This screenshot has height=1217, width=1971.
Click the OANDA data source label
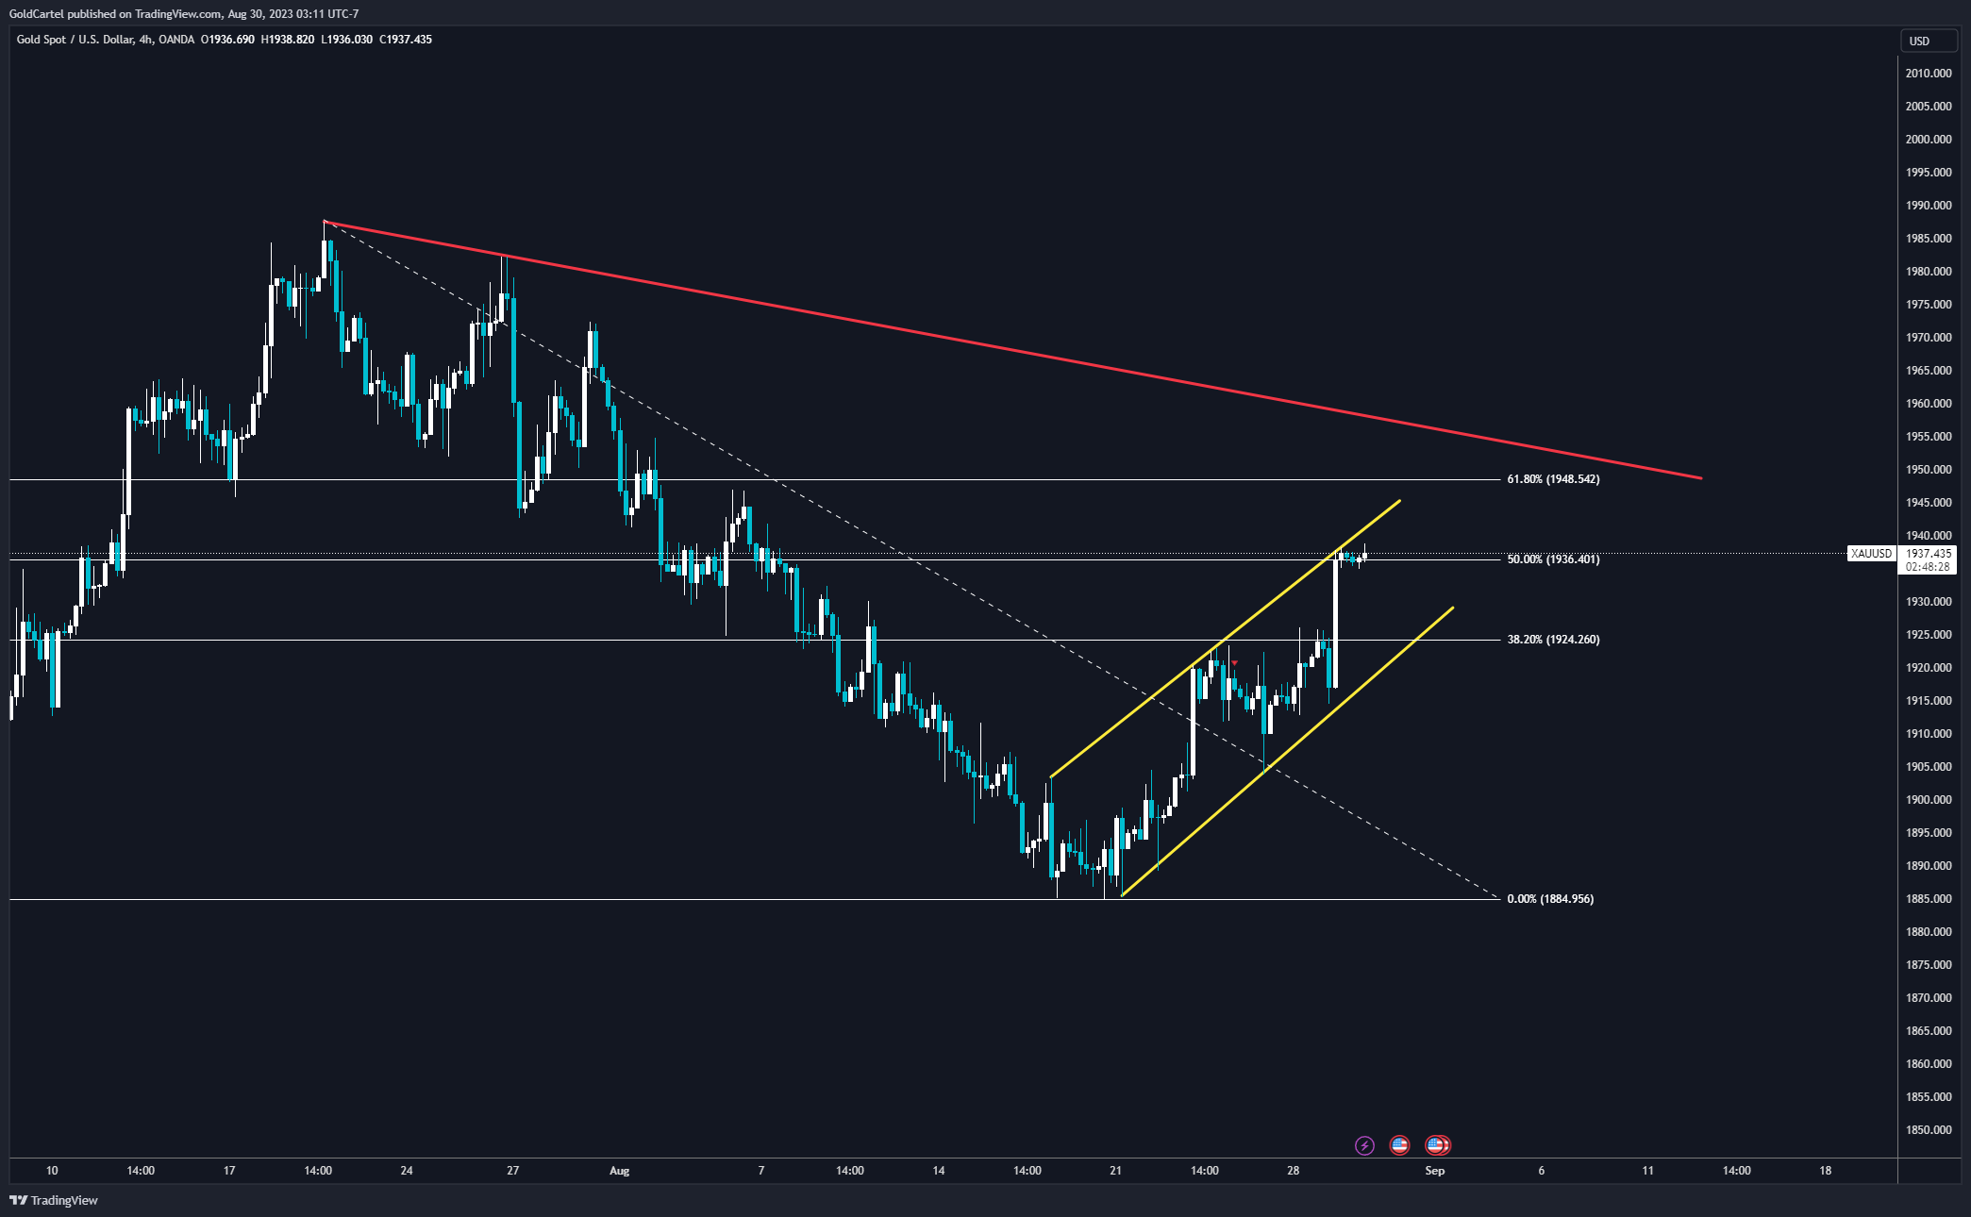click(176, 40)
